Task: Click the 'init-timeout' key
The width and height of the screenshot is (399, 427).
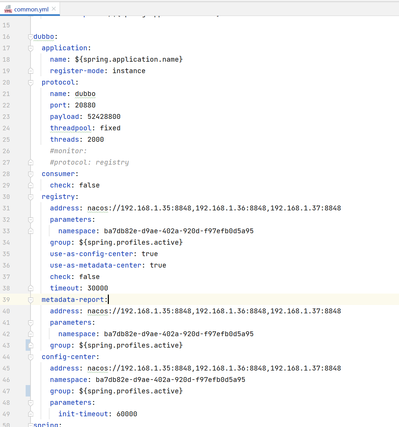Action: coord(83,414)
